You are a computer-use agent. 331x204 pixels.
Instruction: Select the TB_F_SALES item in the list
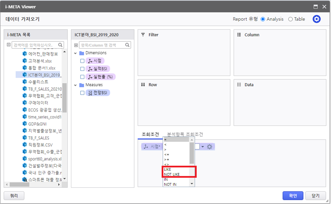(x=39, y=138)
